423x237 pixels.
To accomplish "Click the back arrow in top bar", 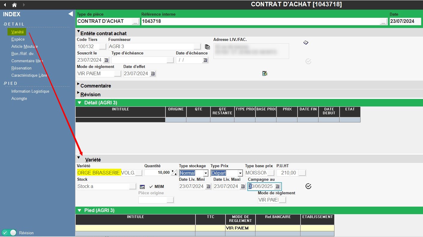I will (x=5, y=5).
